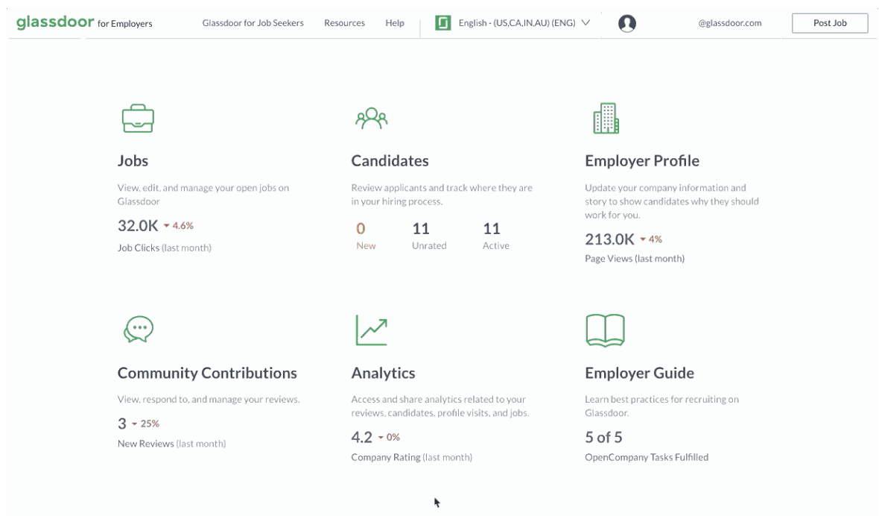The image size is (879, 516).
Task: Open the Community Contributions chat bubble icon
Action: point(139,330)
